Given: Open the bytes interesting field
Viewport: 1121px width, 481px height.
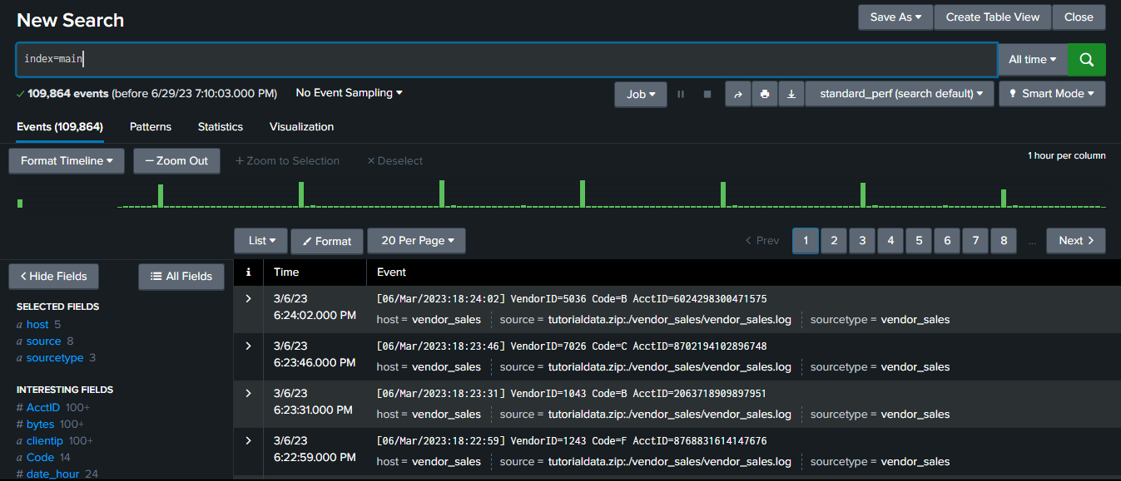Looking at the screenshot, I should (40, 425).
